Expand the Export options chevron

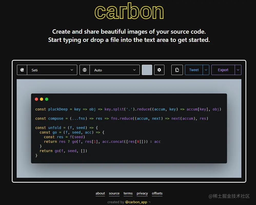tap(238, 70)
